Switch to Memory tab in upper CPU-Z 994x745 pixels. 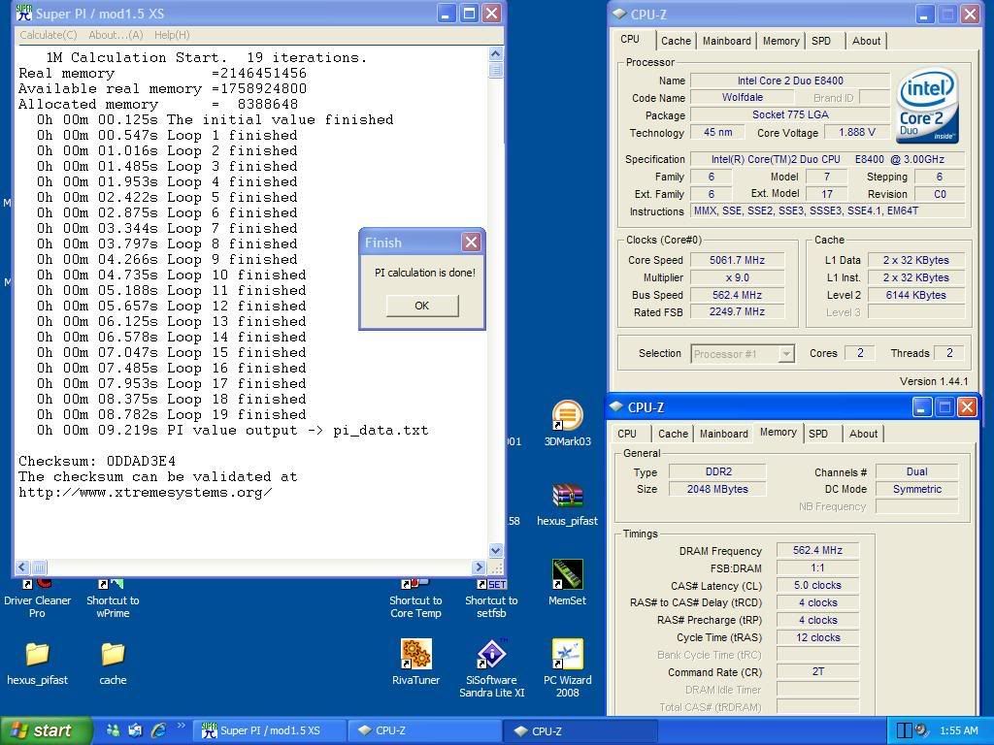click(x=780, y=41)
